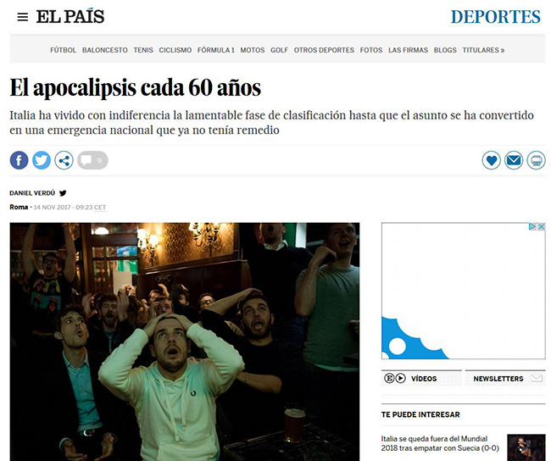Click the AdChoices triangle icon on the ad
551x461 pixels.
point(532,226)
